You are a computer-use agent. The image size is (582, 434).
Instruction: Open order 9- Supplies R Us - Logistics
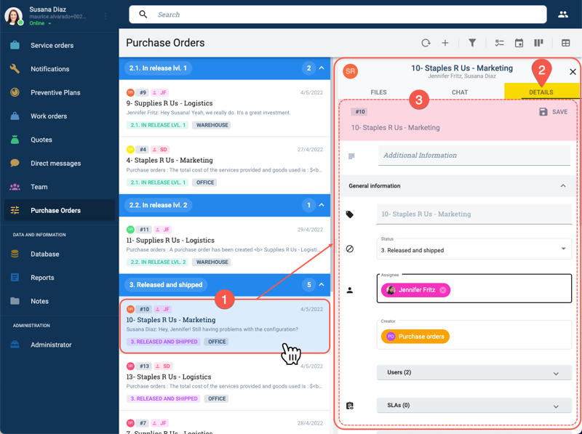click(x=225, y=108)
